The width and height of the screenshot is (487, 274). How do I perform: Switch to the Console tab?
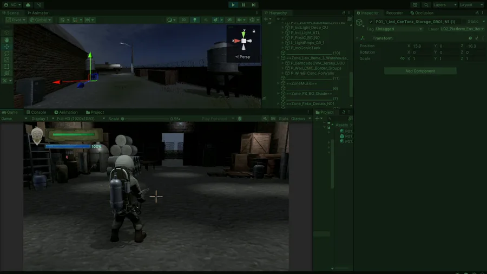(x=36, y=112)
